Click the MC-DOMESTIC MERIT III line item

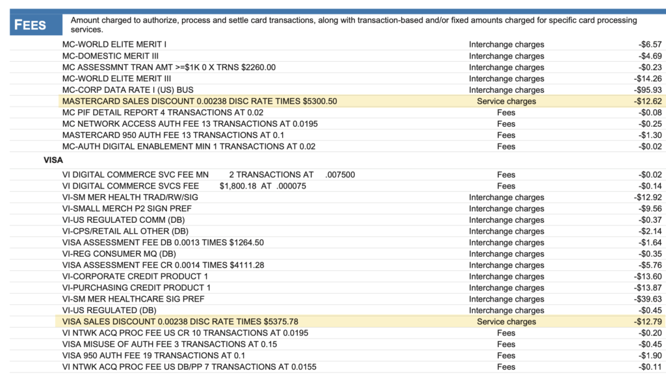click(110, 56)
